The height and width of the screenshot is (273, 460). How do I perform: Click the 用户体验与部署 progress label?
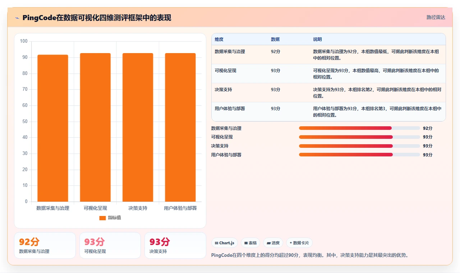[x=226, y=155]
